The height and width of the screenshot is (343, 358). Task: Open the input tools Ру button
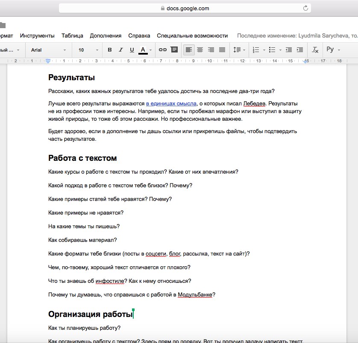(x=330, y=49)
